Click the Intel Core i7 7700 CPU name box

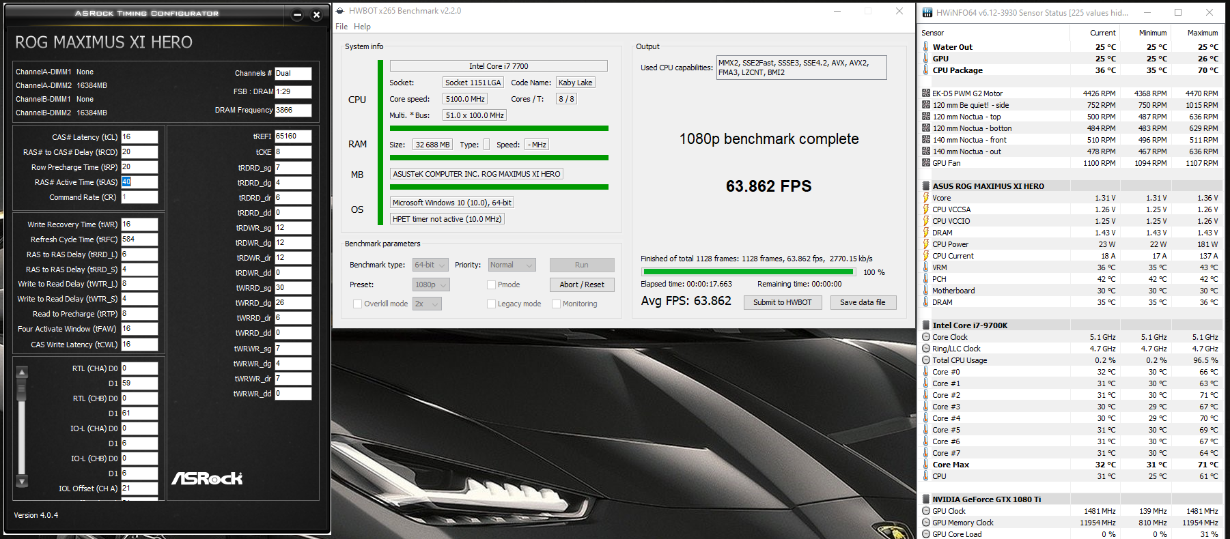(x=499, y=66)
